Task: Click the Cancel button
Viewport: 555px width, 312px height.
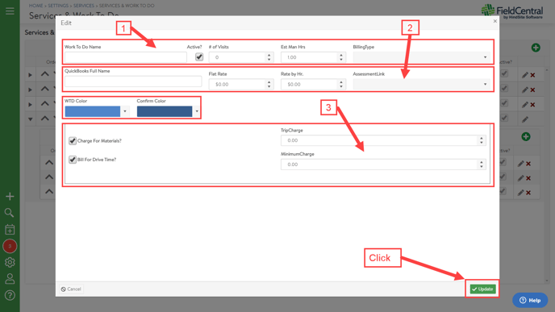Action: (x=71, y=289)
